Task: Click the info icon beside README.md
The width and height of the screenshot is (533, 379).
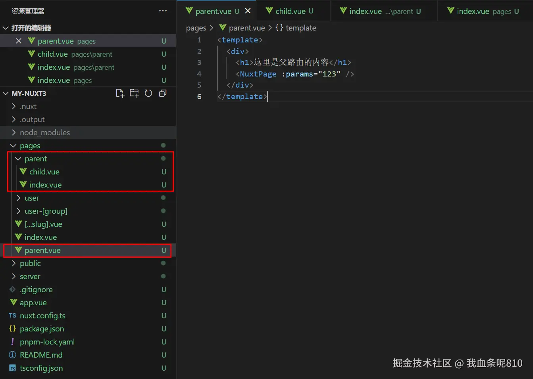Action: coord(13,355)
